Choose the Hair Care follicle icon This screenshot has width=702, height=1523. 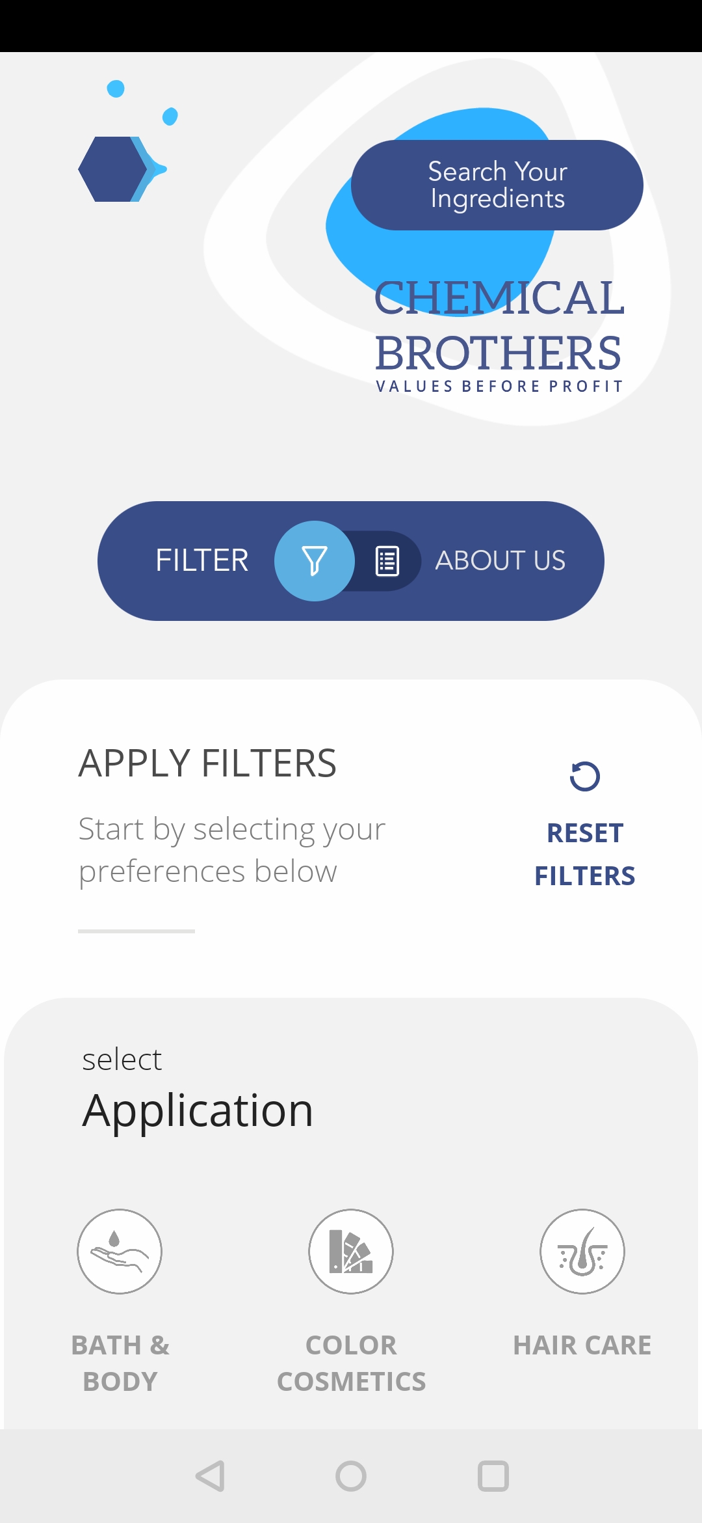point(582,1252)
